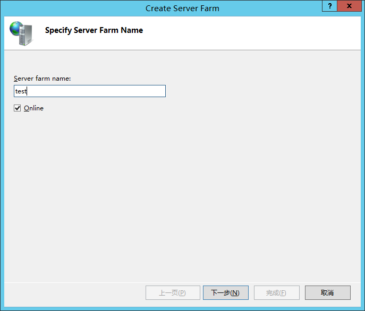
Task: Close the Create Server Farm dialog
Action: [349, 6]
